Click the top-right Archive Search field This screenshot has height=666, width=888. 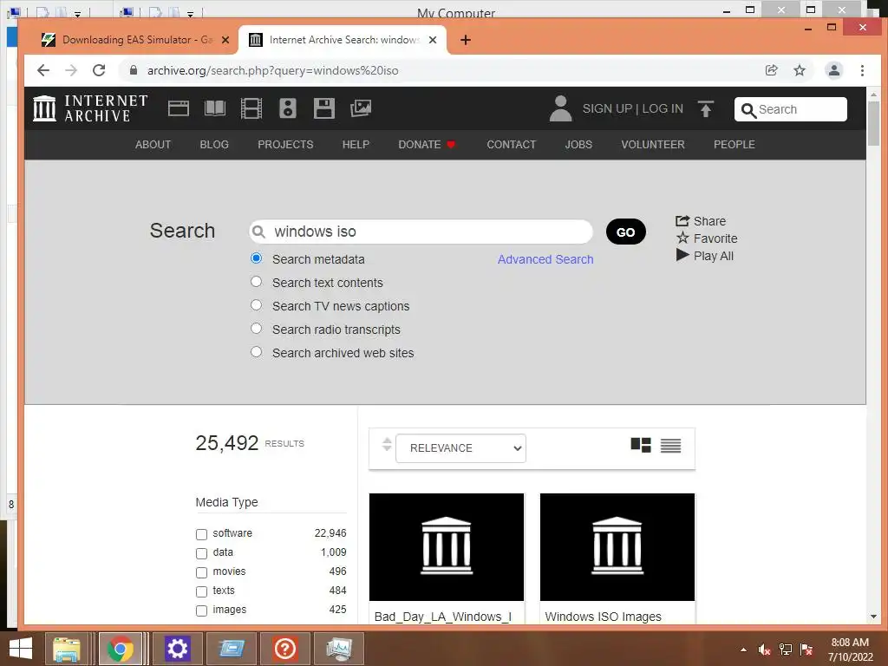pos(791,109)
